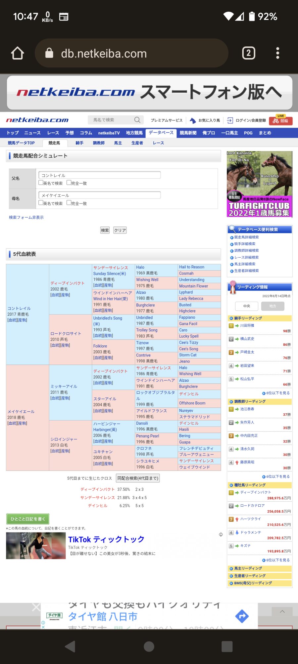
Task: Close the bottom ad banner X
Action: click(x=36, y=607)
